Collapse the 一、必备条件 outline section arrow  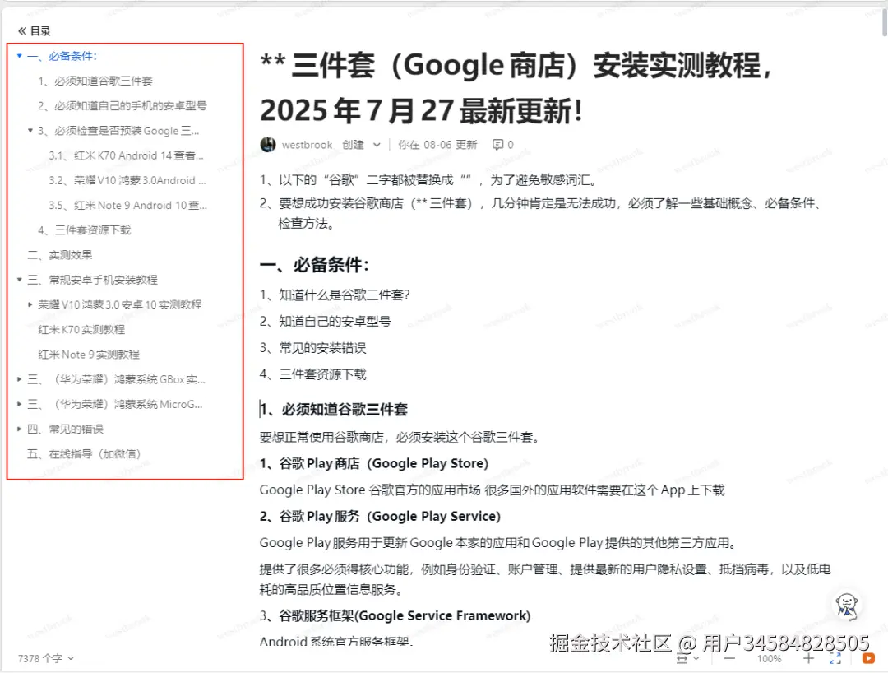[19, 56]
